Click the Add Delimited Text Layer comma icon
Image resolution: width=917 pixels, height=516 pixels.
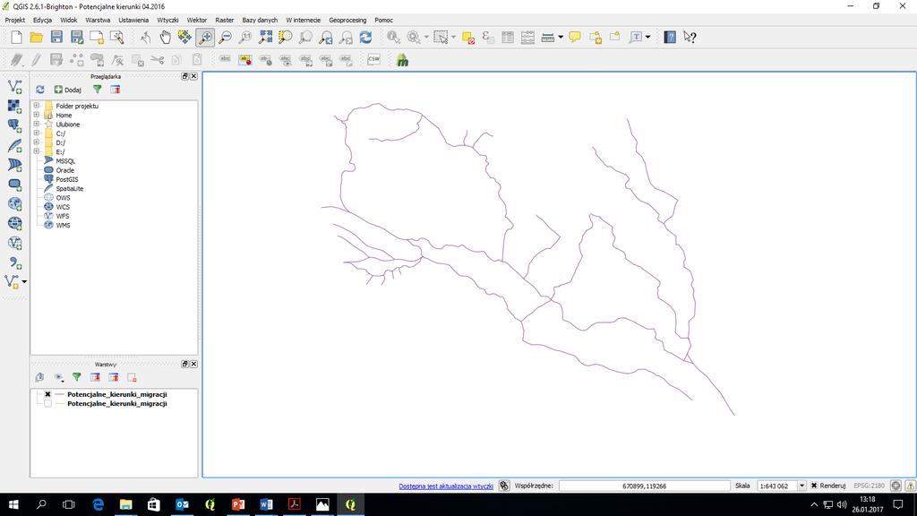[x=14, y=263]
